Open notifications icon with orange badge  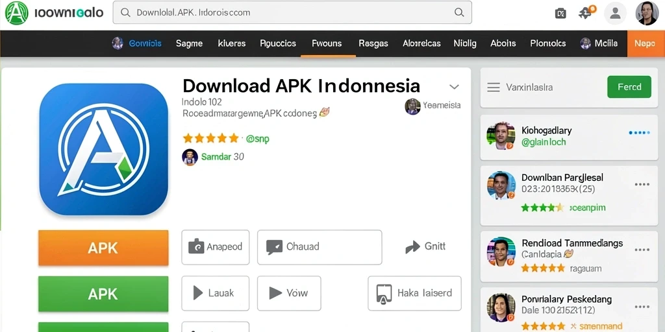pos(586,12)
